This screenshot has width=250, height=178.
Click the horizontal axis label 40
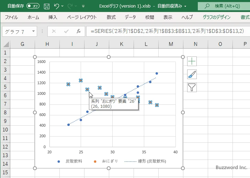pyautogui.click(x=175, y=152)
